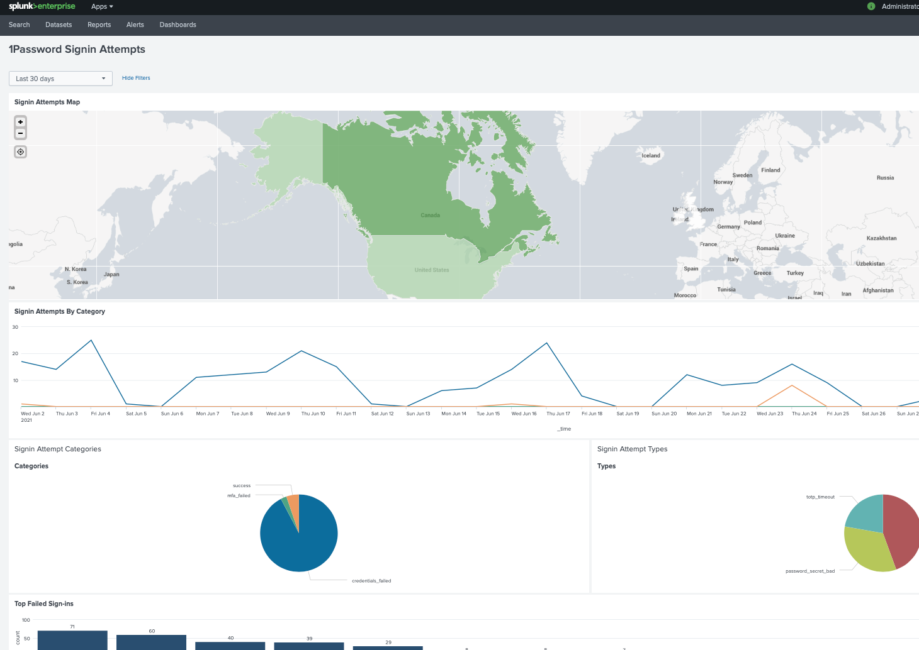This screenshot has width=919, height=650.
Task: Click the Russia label on the map
Action: coord(885,178)
